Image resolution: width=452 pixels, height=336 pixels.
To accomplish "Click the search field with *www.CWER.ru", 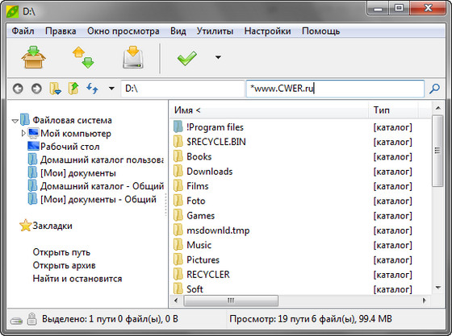I will (335, 89).
